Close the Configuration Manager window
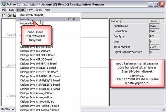 [162, 4]
